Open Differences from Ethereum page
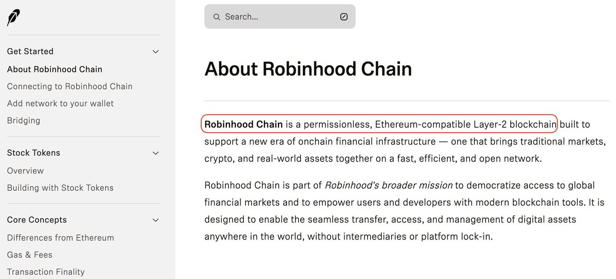The height and width of the screenshot is (279, 616). [61, 238]
